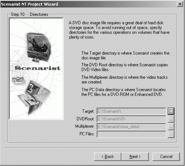This screenshot has height=166, width=185.
Task: Click inside the Multiplexer path field
Action: point(131,127)
